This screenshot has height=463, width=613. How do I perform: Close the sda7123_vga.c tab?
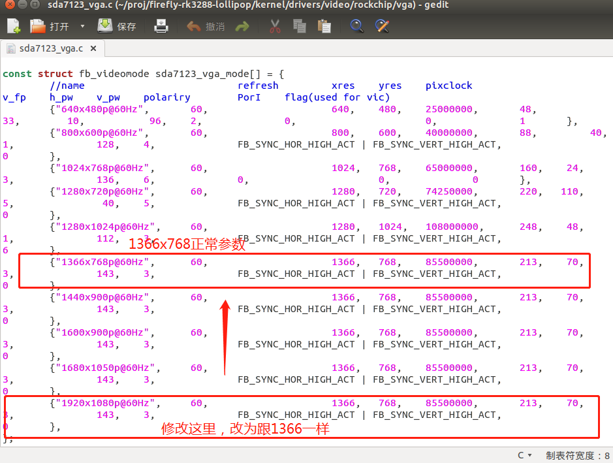point(93,48)
